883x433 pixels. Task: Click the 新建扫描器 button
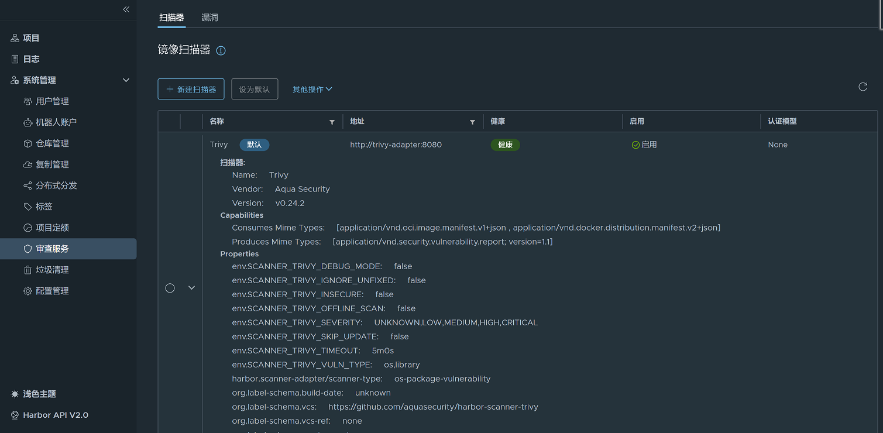click(191, 90)
